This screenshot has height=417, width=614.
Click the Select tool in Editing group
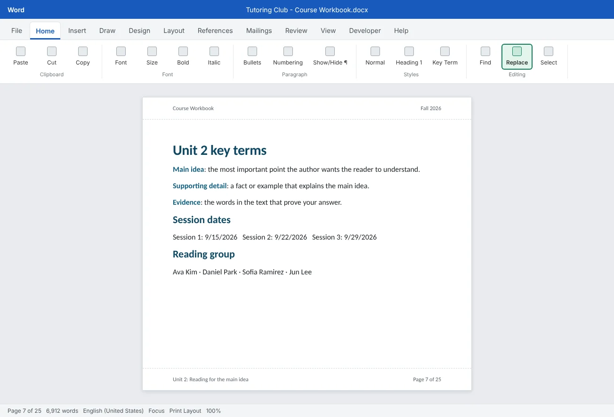[x=549, y=56]
